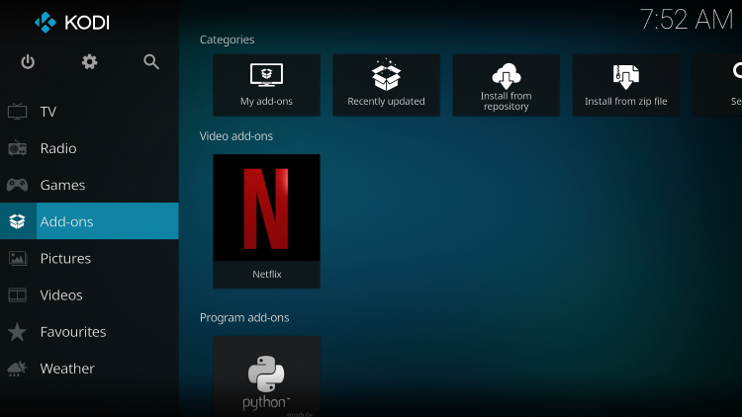Choose Install from repository
Viewport: 742px width, 417px height.
point(506,85)
